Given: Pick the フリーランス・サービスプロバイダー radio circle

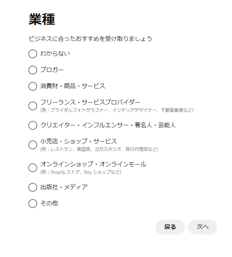Looking at the screenshot, I should tap(33, 106).
